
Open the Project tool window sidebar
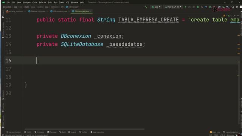(3, 14)
